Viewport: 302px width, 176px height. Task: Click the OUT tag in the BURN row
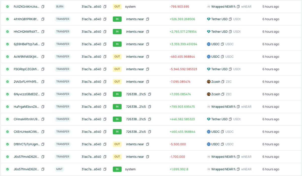pyautogui.click(x=117, y=7)
